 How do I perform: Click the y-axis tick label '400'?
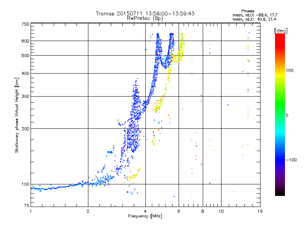[25, 74]
